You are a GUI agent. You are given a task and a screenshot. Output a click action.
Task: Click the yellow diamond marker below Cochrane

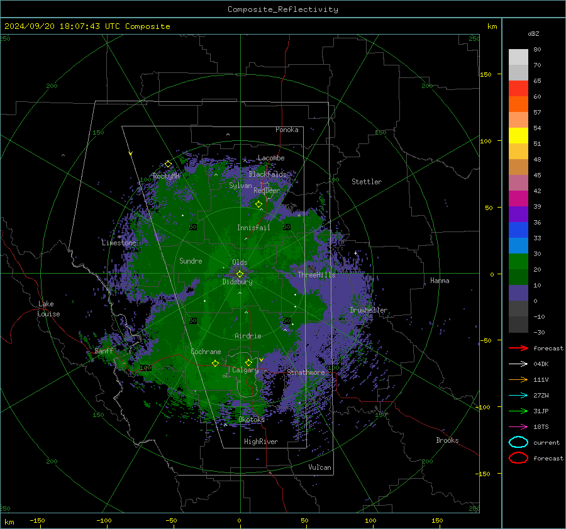click(x=215, y=364)
